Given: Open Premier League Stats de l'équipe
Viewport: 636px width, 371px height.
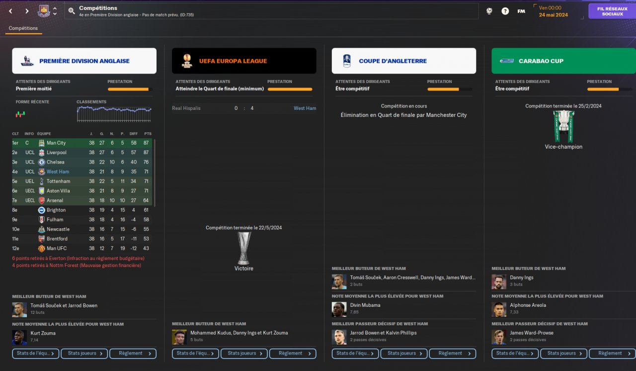Looking at the screenshot, I should point(36,354).
